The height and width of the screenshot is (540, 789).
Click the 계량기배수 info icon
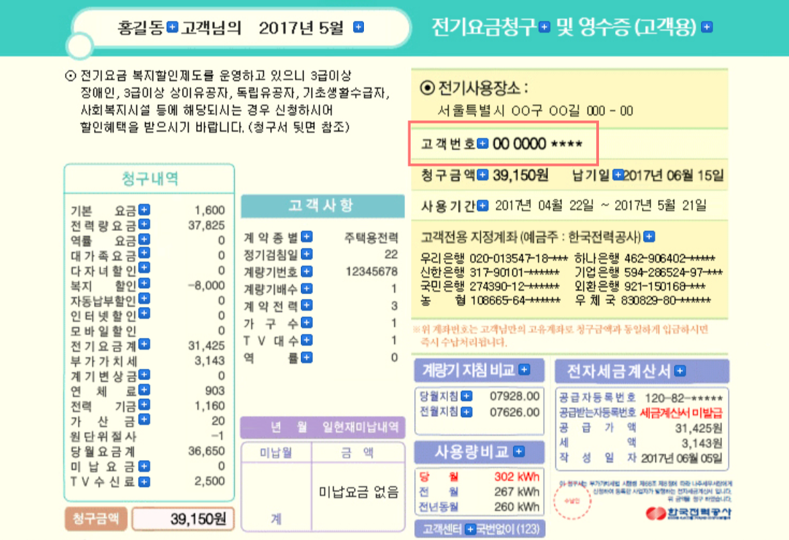(307, 289)
